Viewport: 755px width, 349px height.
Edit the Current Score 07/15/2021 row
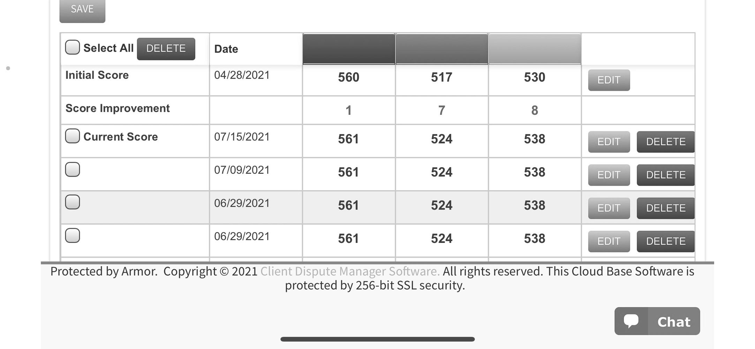tap(609, 142)
